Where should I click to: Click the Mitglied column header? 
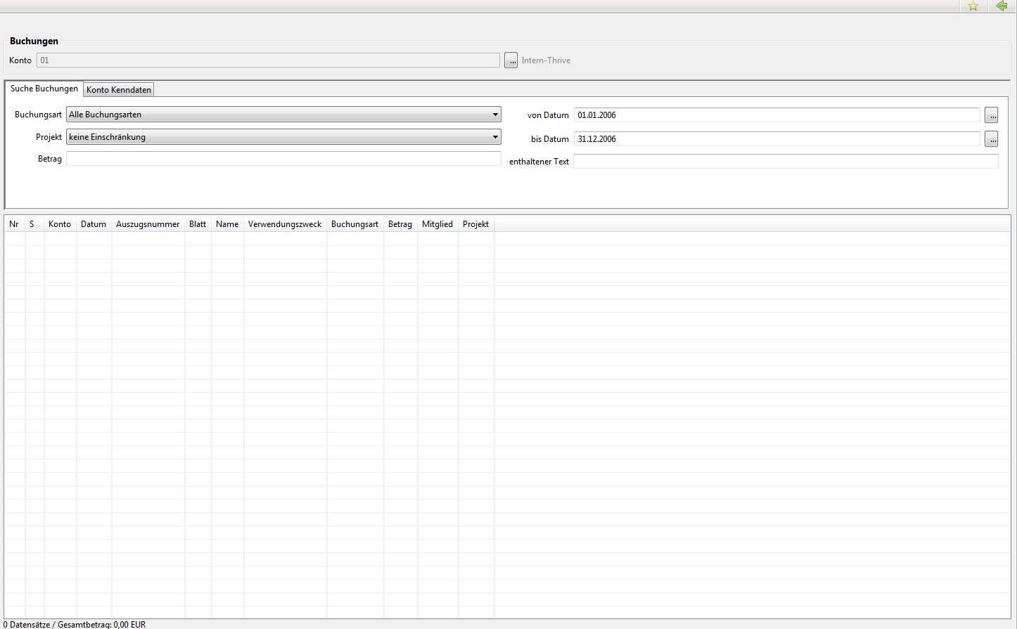(x=437, y=224)
